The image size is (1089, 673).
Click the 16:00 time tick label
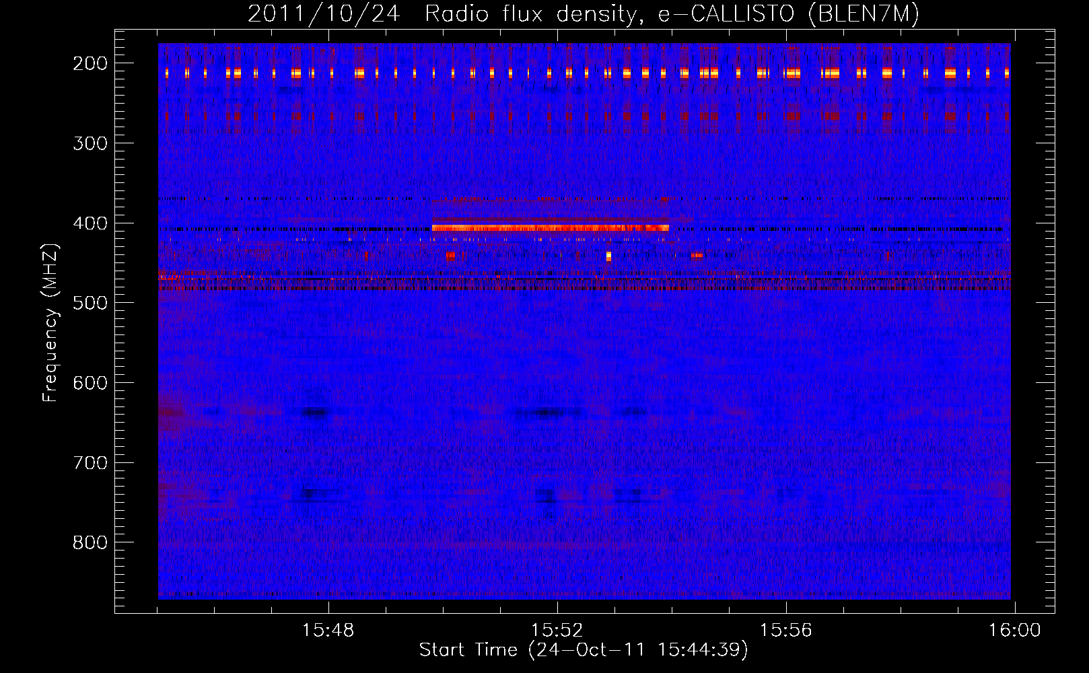pyautogui.click(x=1014, y=631)
